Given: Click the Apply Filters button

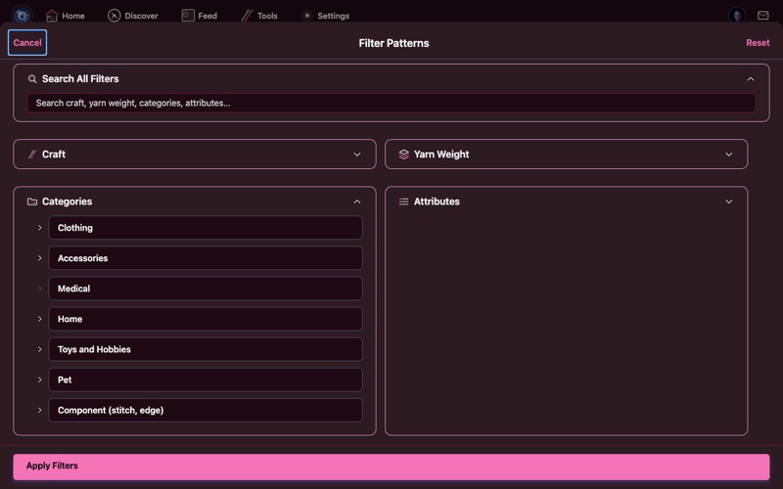Looking at the screenshot, I should 391,467.
